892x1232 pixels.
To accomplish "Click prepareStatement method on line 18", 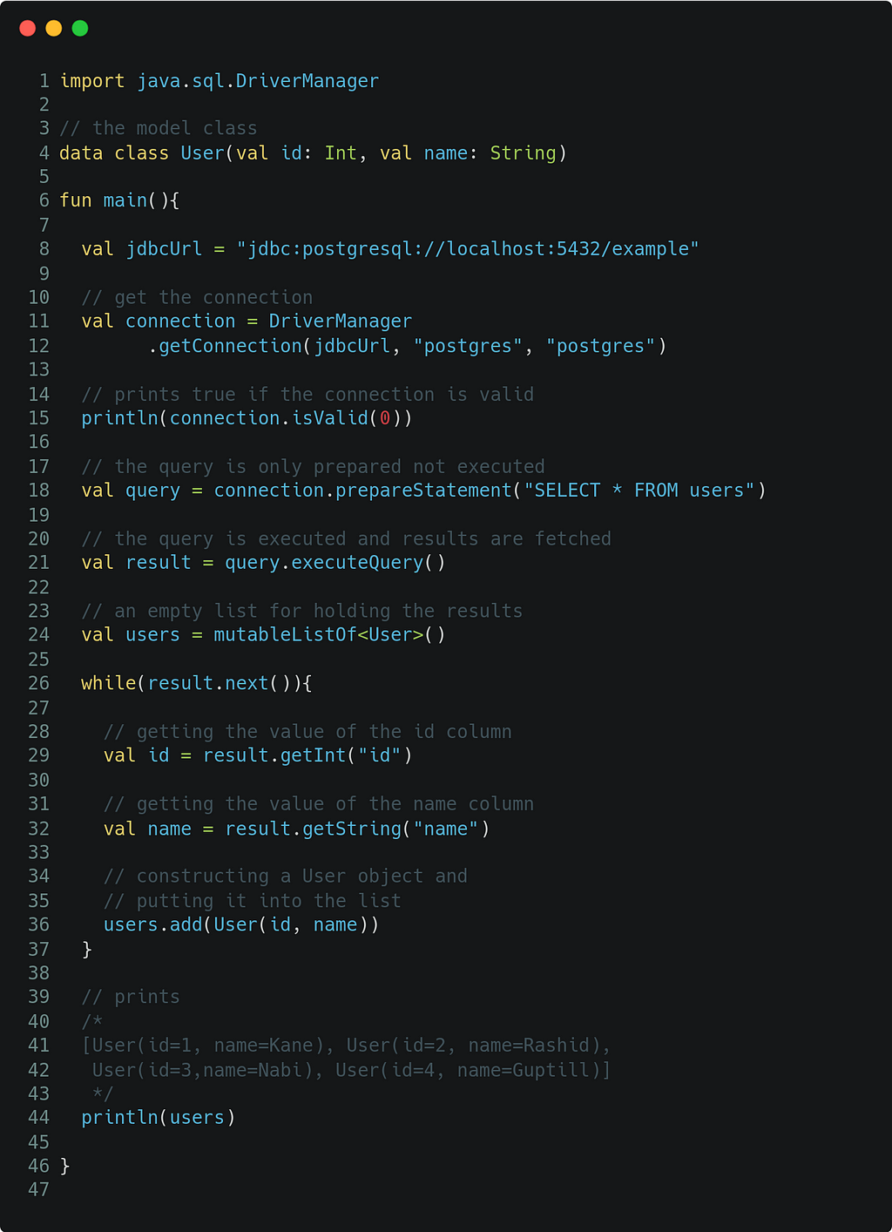I will point(423,491).
